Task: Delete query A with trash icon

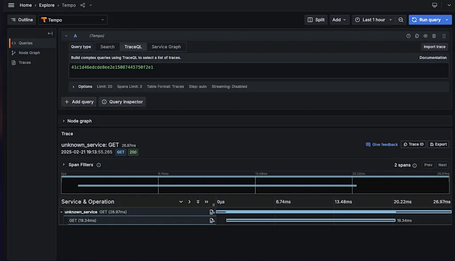Action: coord(434,36)
